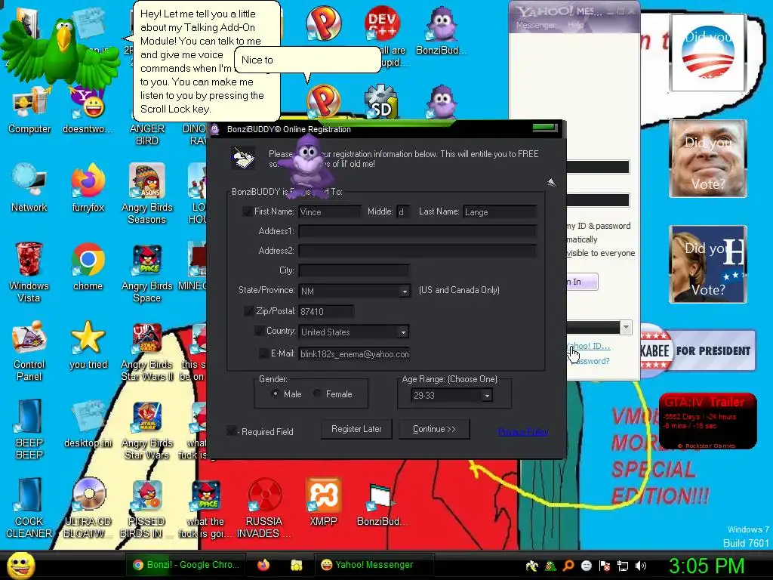Image resolution: width=773 pixels, height=580 pixels.
Task: Open the Windows Vista recycle bin icon
Action: point(29,271)
